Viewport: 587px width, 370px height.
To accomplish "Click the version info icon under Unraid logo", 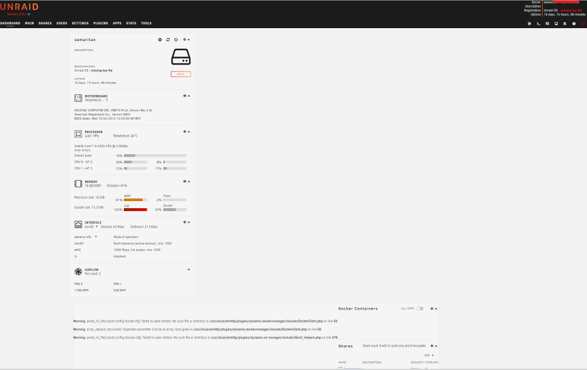I will (29, 14).
